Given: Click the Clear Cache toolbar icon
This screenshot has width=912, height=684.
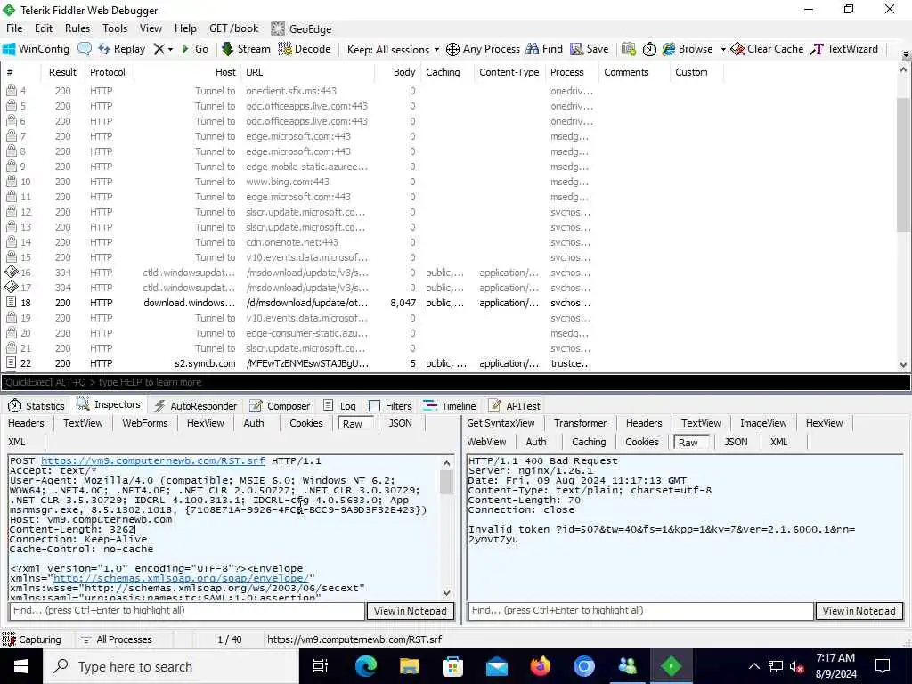Looking at the screenshot, I should (767, 50).
